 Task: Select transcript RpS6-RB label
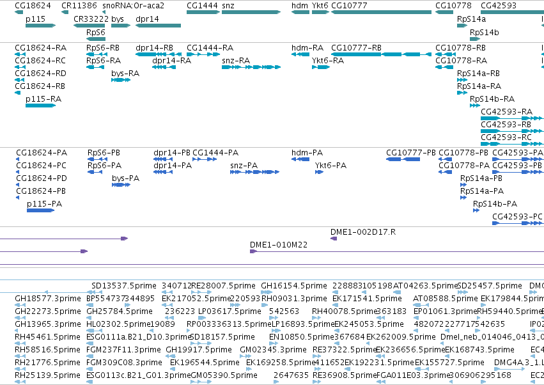103,47
